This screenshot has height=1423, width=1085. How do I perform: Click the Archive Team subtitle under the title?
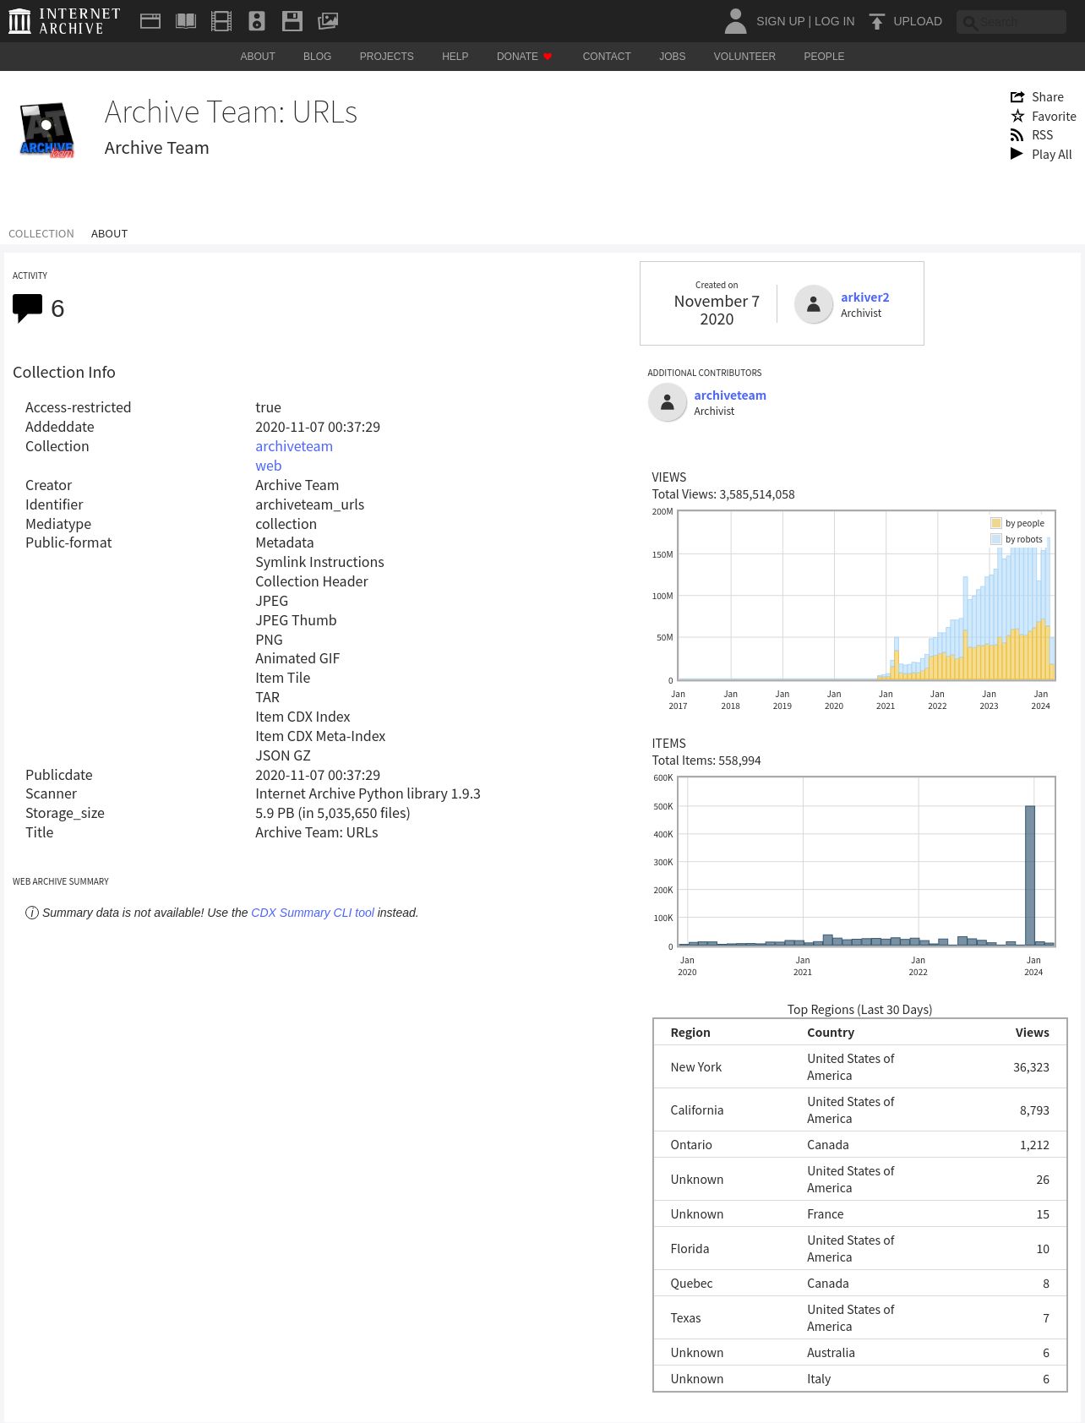[x=156, y=148]
